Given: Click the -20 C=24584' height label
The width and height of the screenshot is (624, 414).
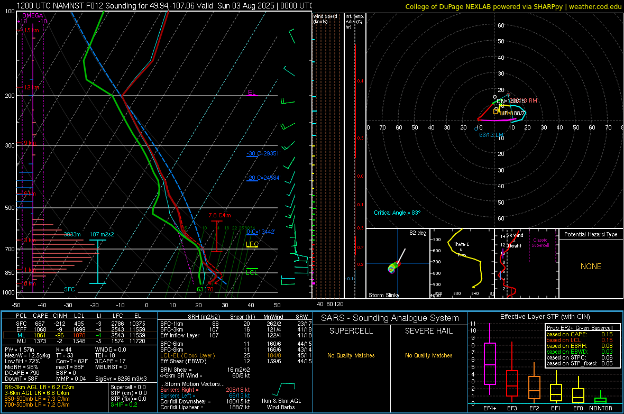Looking at the screenshot, I should (x=263, y=178).
